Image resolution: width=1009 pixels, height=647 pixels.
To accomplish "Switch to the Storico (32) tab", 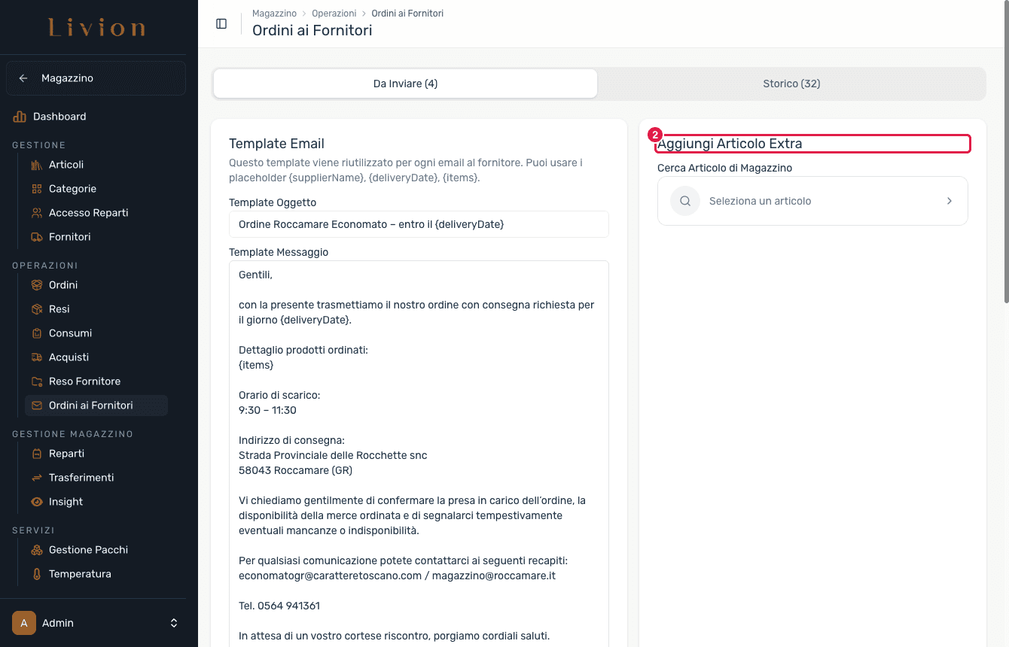I will tap(791, 84).
